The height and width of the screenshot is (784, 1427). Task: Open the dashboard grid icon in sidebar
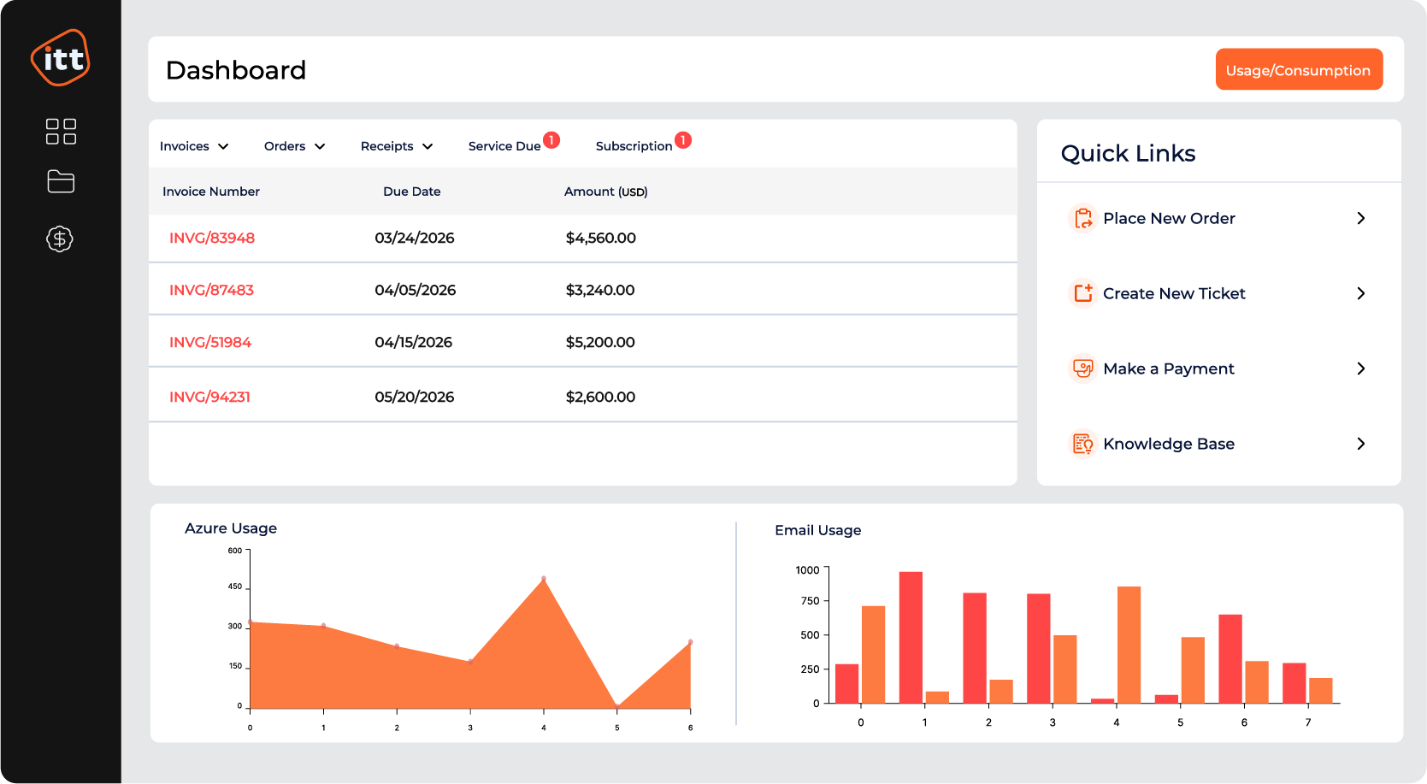pyautogui.click(x=61, y=132)
